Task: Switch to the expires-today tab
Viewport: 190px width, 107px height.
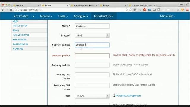Action: (142, 5)
